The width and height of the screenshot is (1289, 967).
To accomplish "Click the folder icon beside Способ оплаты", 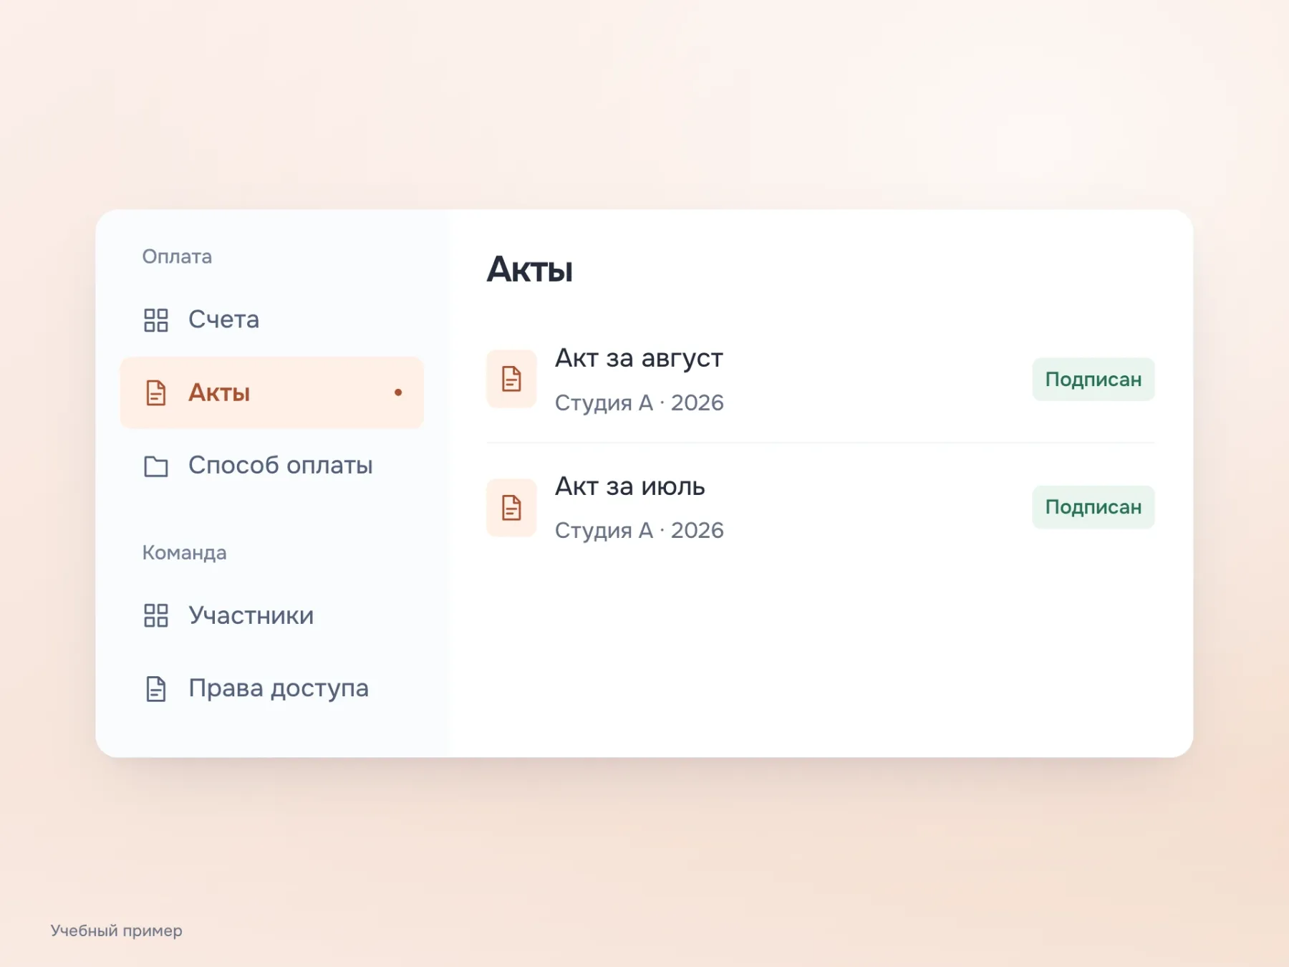I will tap(155, 466).
